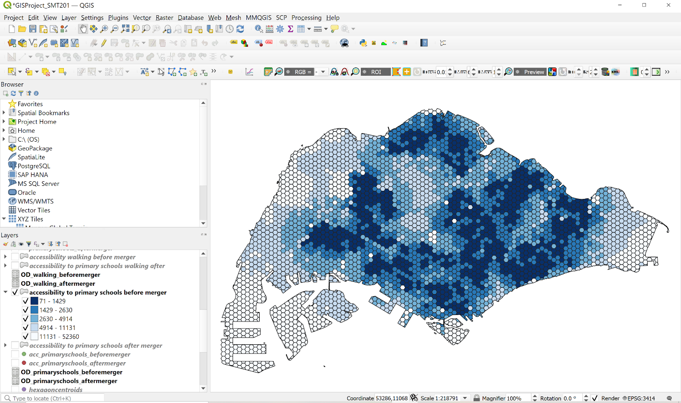
Task: Select the Pan Map hand tool
Action: point(83,29)
